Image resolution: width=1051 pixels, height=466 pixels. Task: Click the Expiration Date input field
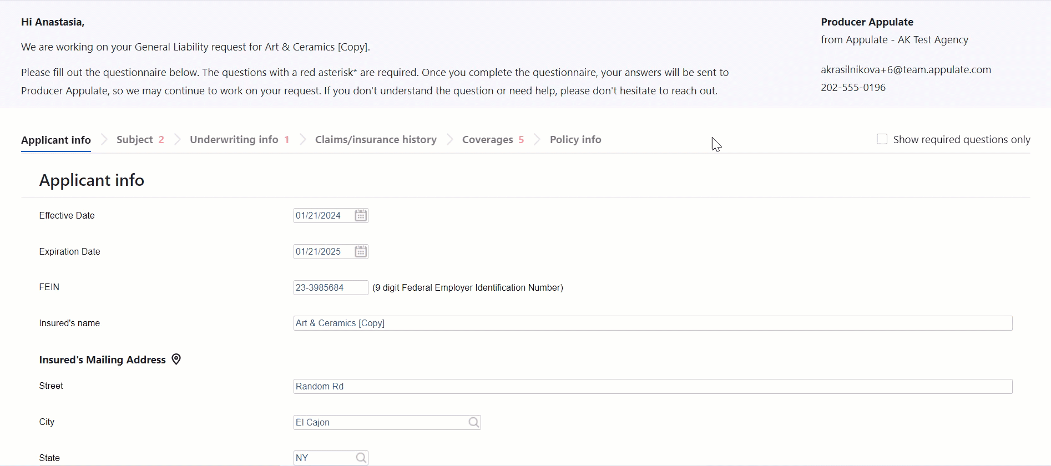pyautogui.click(x=322, y=252)
